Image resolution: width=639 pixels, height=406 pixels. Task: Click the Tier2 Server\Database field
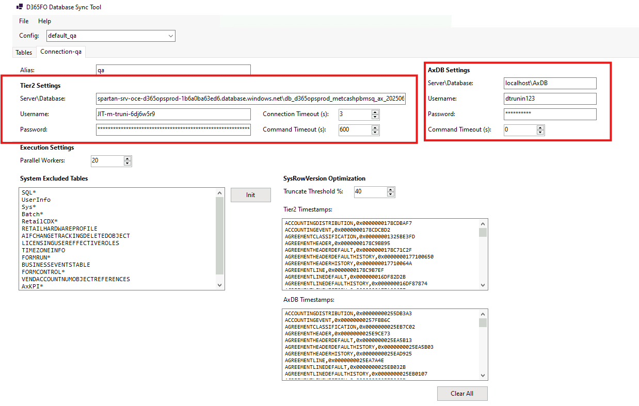click(x=250, y=99)
